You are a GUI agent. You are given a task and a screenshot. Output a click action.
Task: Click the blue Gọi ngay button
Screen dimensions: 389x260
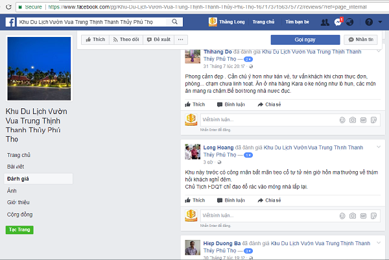point(295,39)
